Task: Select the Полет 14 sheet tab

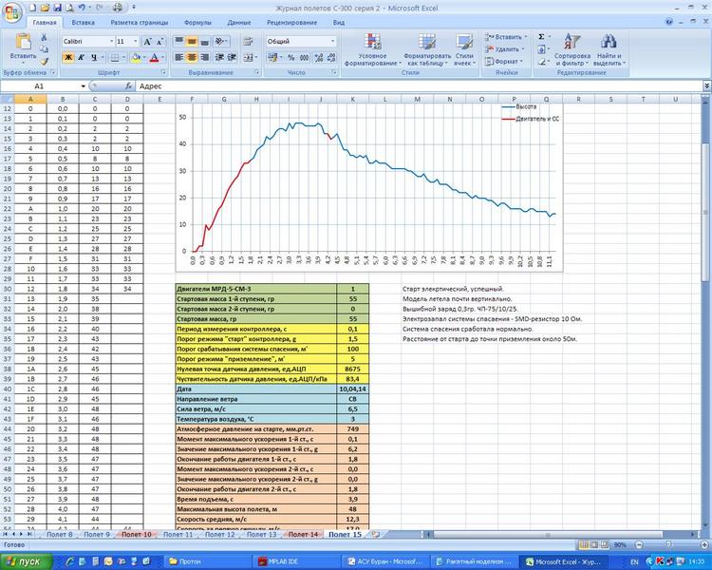Action: [x=304, y=535]
